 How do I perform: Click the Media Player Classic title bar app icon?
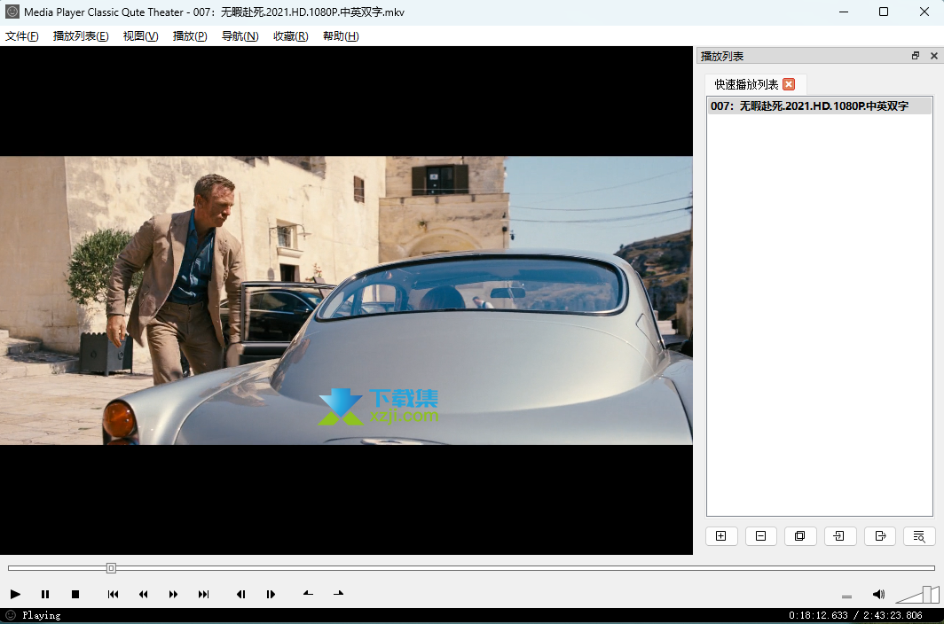click(12, 12)
